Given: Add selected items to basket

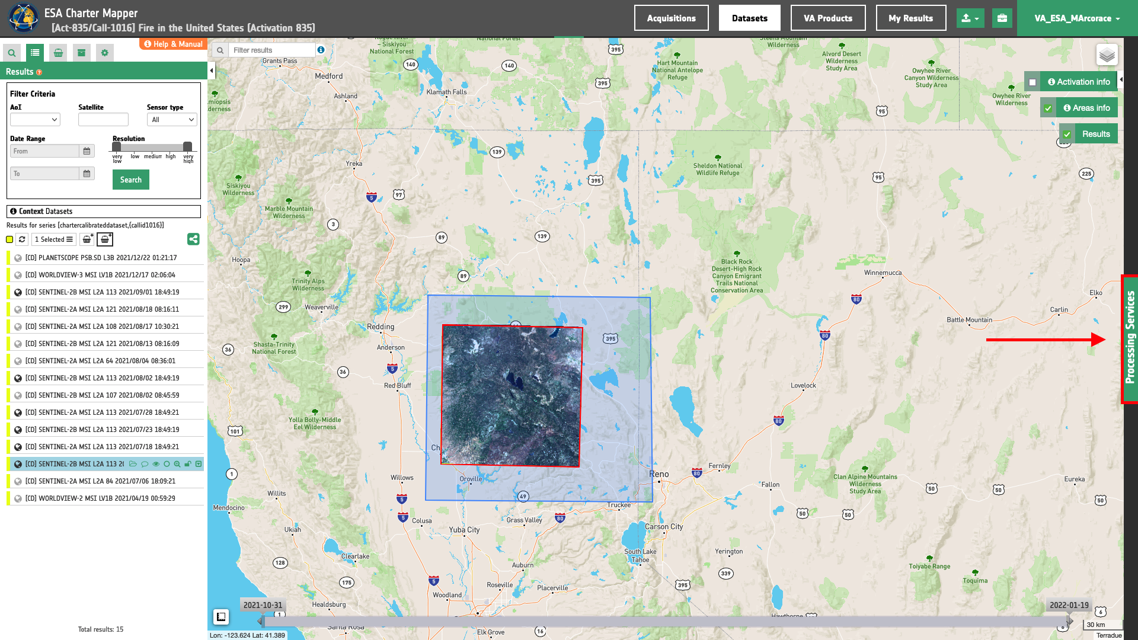Looking at the screenshot, I should 87,239.
